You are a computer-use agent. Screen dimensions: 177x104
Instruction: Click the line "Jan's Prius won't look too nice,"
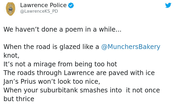(52, 81)
